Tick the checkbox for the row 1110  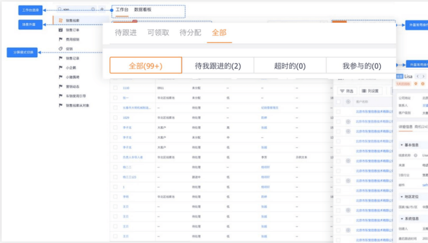[115, 88]
